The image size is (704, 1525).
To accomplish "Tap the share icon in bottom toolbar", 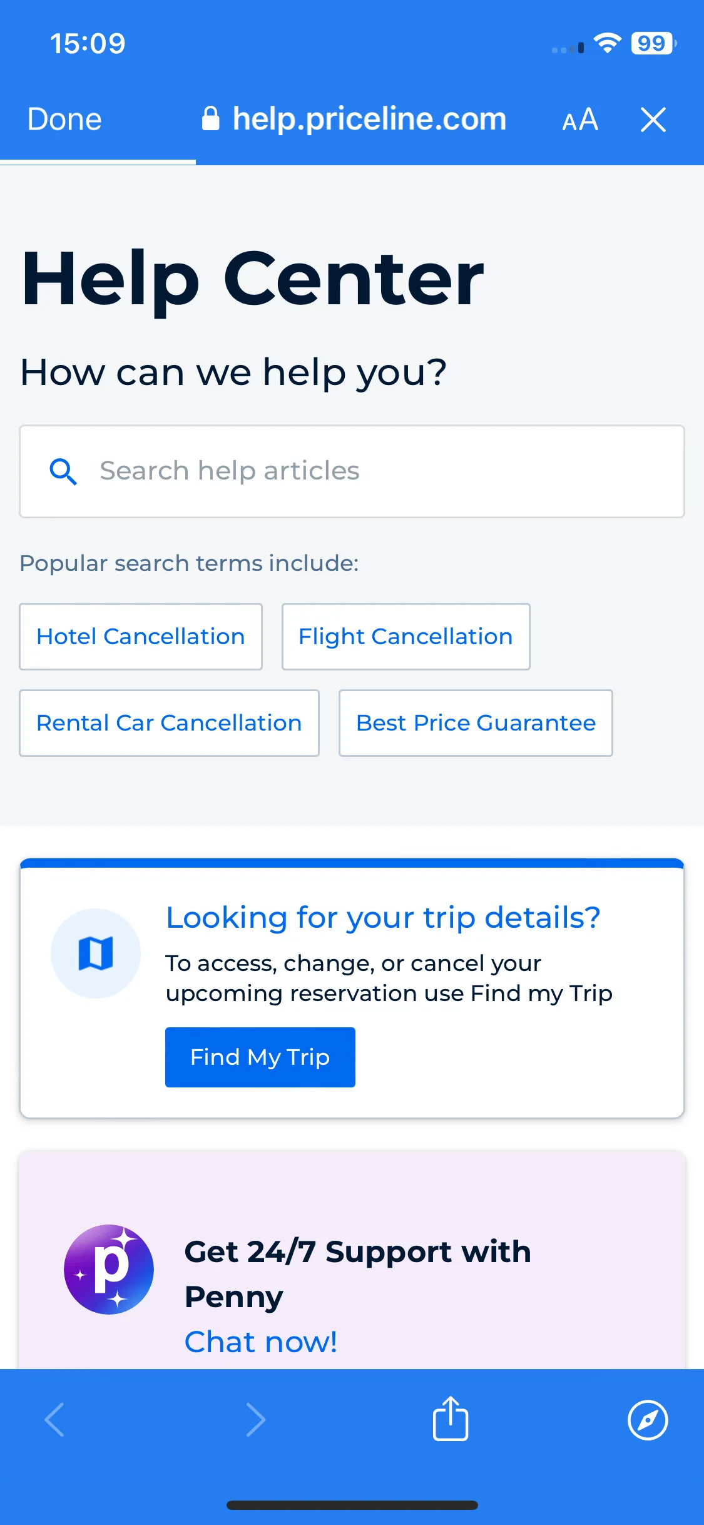I will click(451, 1419).
